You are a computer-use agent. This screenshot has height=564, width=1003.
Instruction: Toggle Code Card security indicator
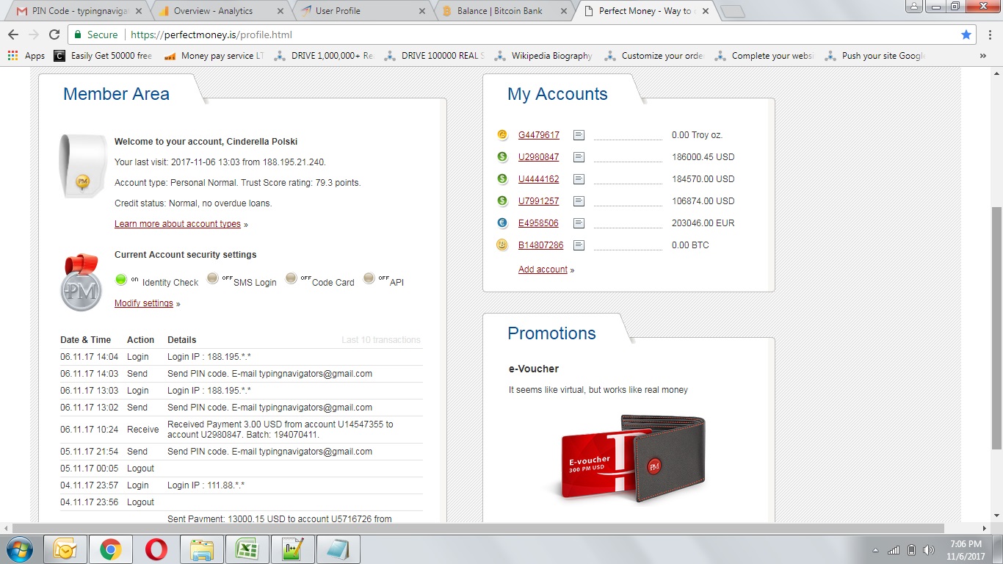(292, 278)
